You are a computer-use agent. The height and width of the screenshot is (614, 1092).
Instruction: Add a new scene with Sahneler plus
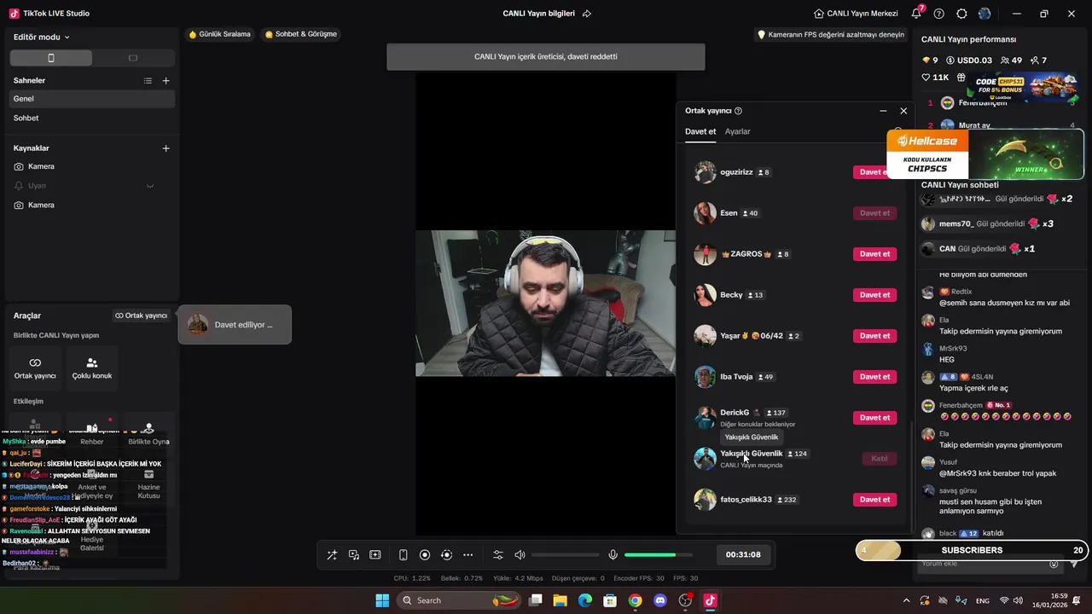pos(166,81)
